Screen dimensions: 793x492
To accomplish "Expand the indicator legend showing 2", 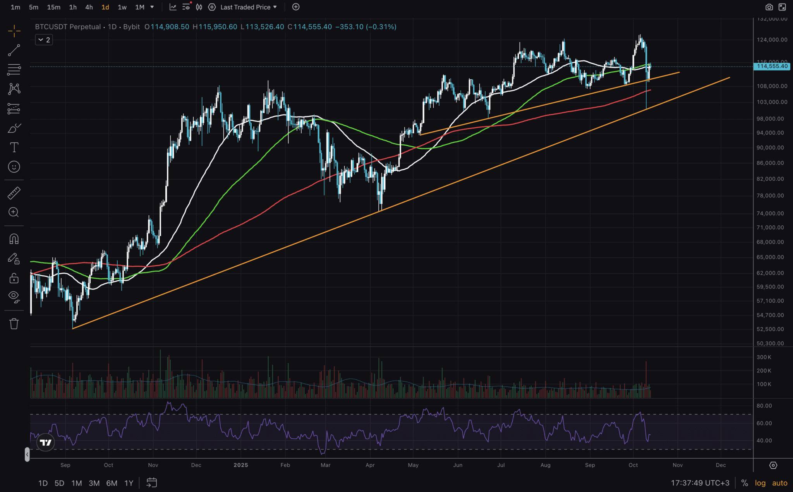I will tap(44, 40).
